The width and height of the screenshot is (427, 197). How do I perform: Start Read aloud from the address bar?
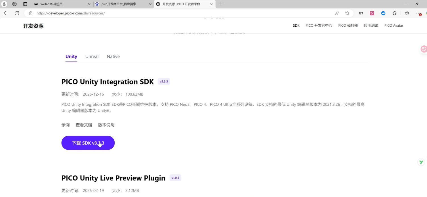(x=337, y=13)
